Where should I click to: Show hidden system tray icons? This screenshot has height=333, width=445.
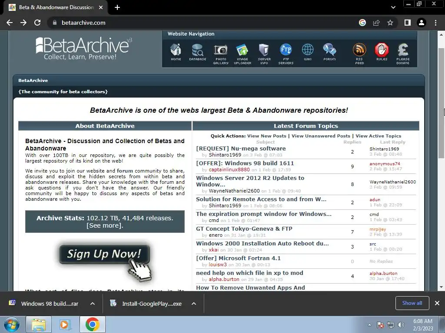[x=369, y=325]
